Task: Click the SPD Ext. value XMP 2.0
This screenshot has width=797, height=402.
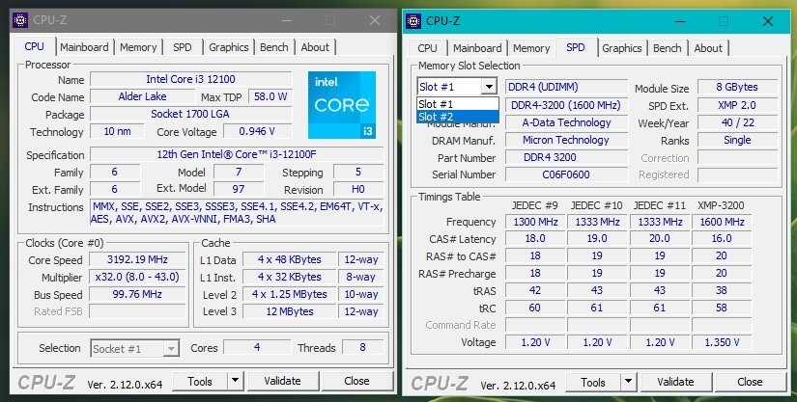Action: click(x=737, y=105)
